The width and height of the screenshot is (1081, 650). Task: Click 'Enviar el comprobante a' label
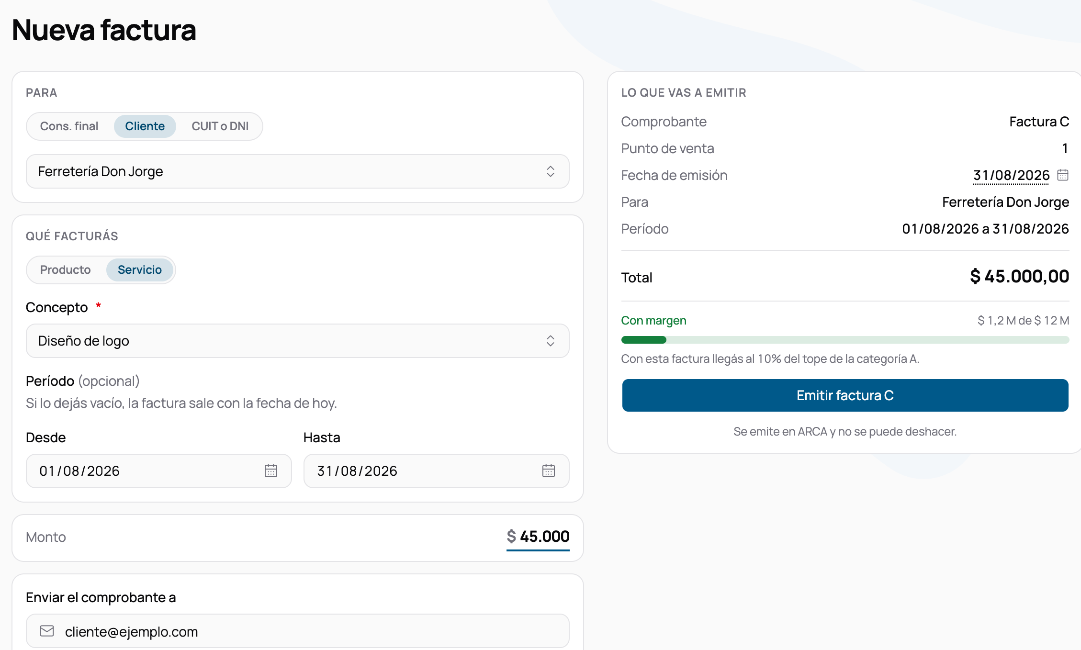pyautogui.click(x=101, y=597)
